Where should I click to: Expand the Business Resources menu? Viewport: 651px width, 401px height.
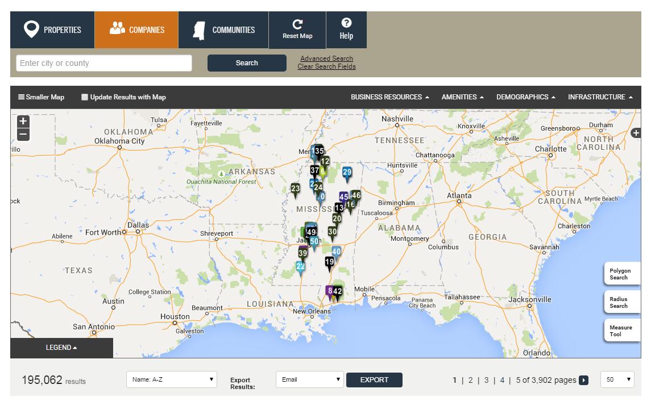coord(390,97)
